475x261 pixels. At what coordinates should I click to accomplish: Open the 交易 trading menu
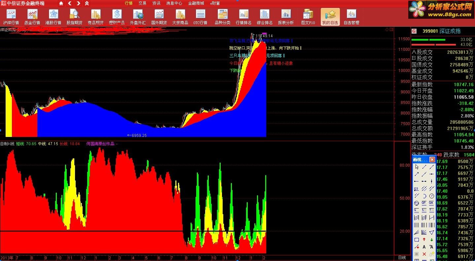[142, 3]
